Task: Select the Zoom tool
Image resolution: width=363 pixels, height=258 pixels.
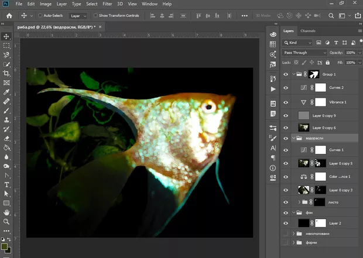Action: coord(6,221)
